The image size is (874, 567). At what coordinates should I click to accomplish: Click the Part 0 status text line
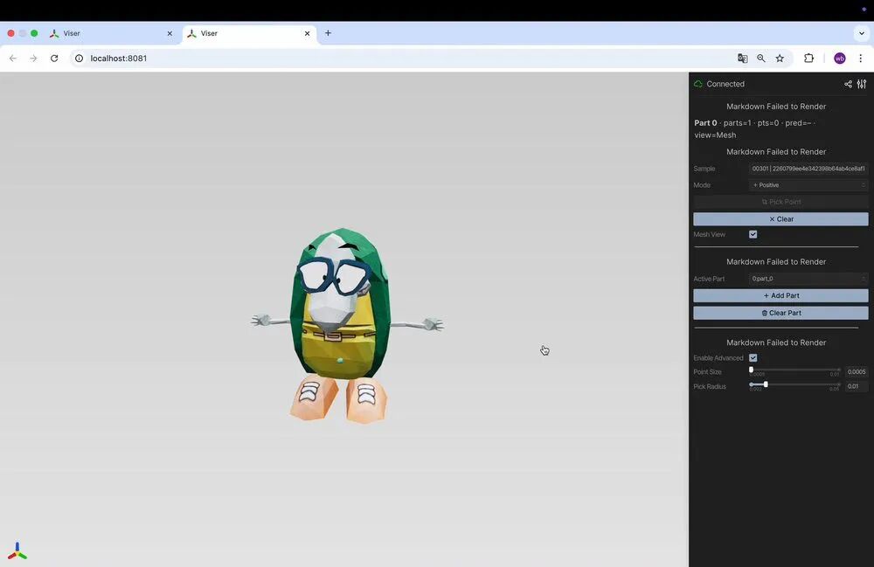point(755,128)
